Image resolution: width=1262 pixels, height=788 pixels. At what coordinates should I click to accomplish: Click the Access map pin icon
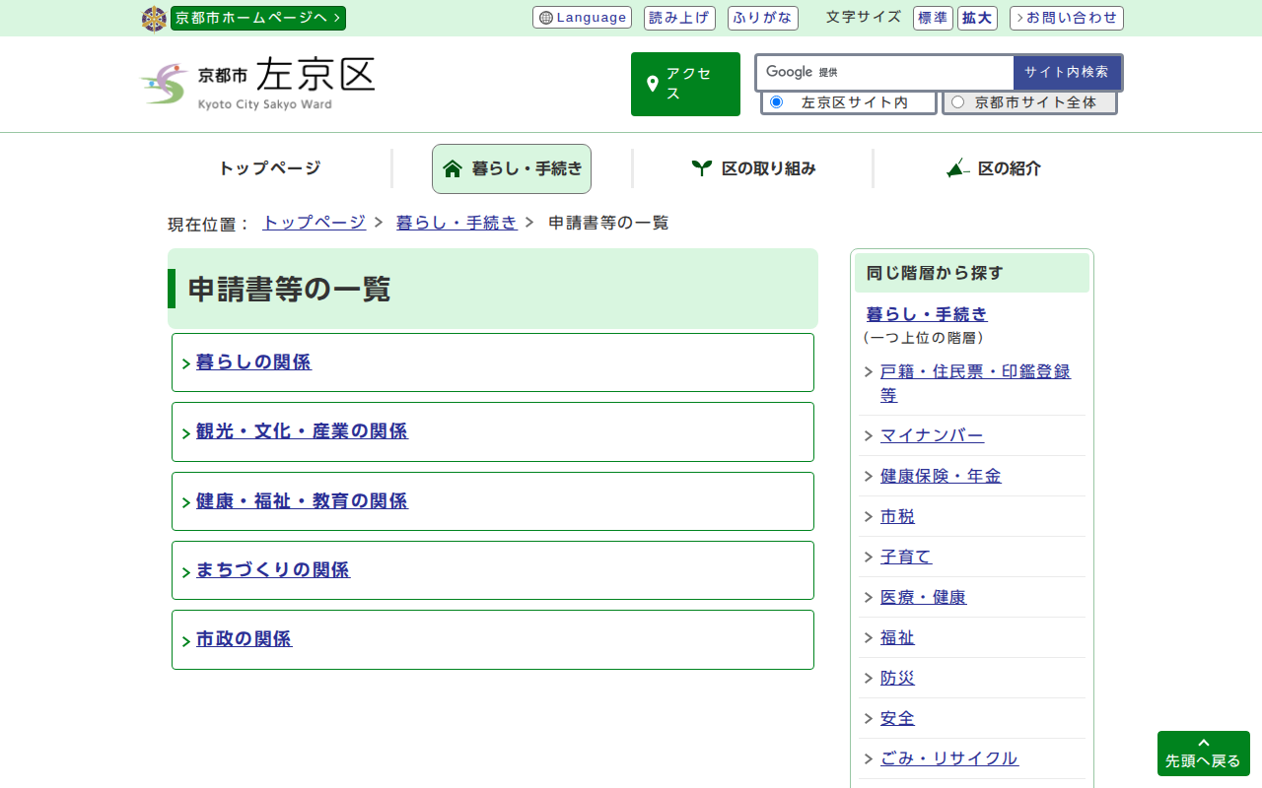click(x=652, y=84)
